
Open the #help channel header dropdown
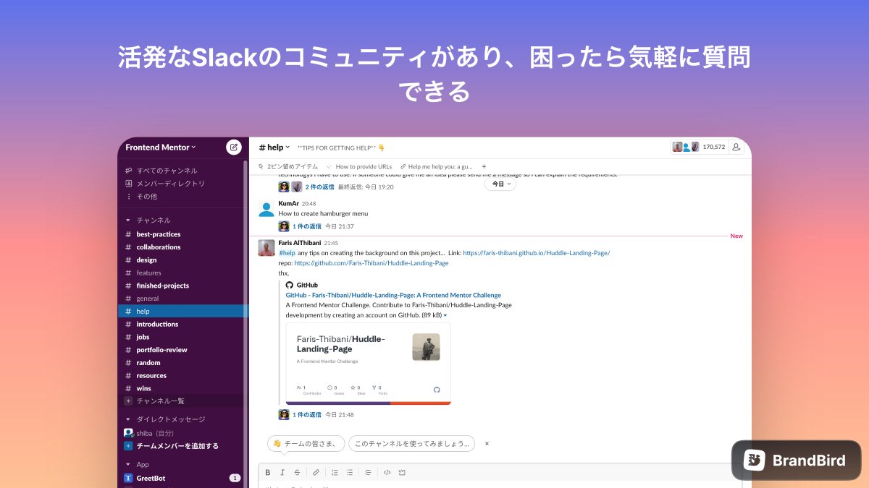coord(274,147)
